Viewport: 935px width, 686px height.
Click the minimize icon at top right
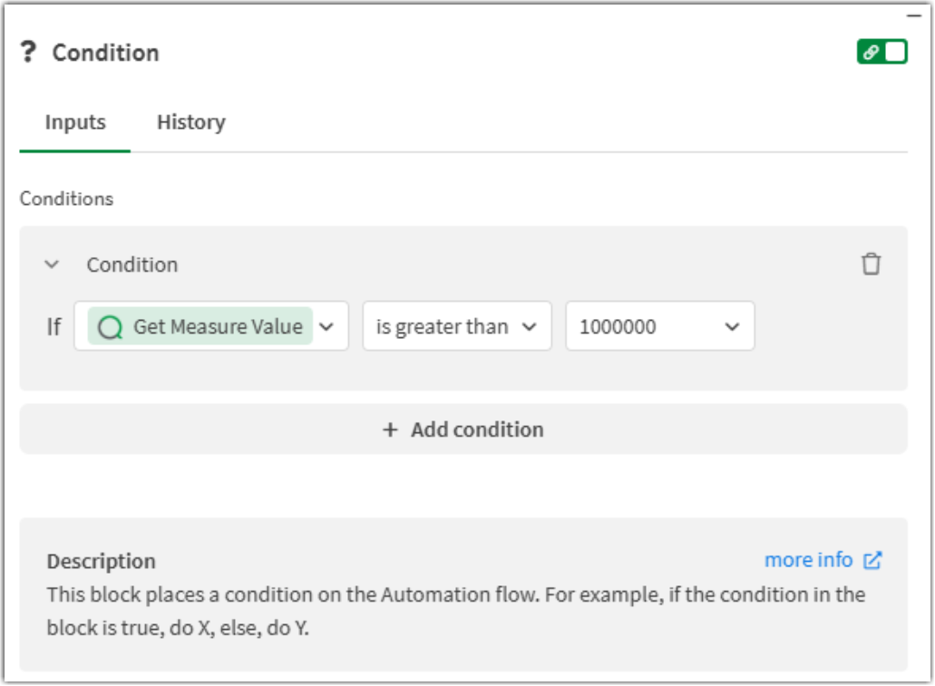click(x=916, y=15)
